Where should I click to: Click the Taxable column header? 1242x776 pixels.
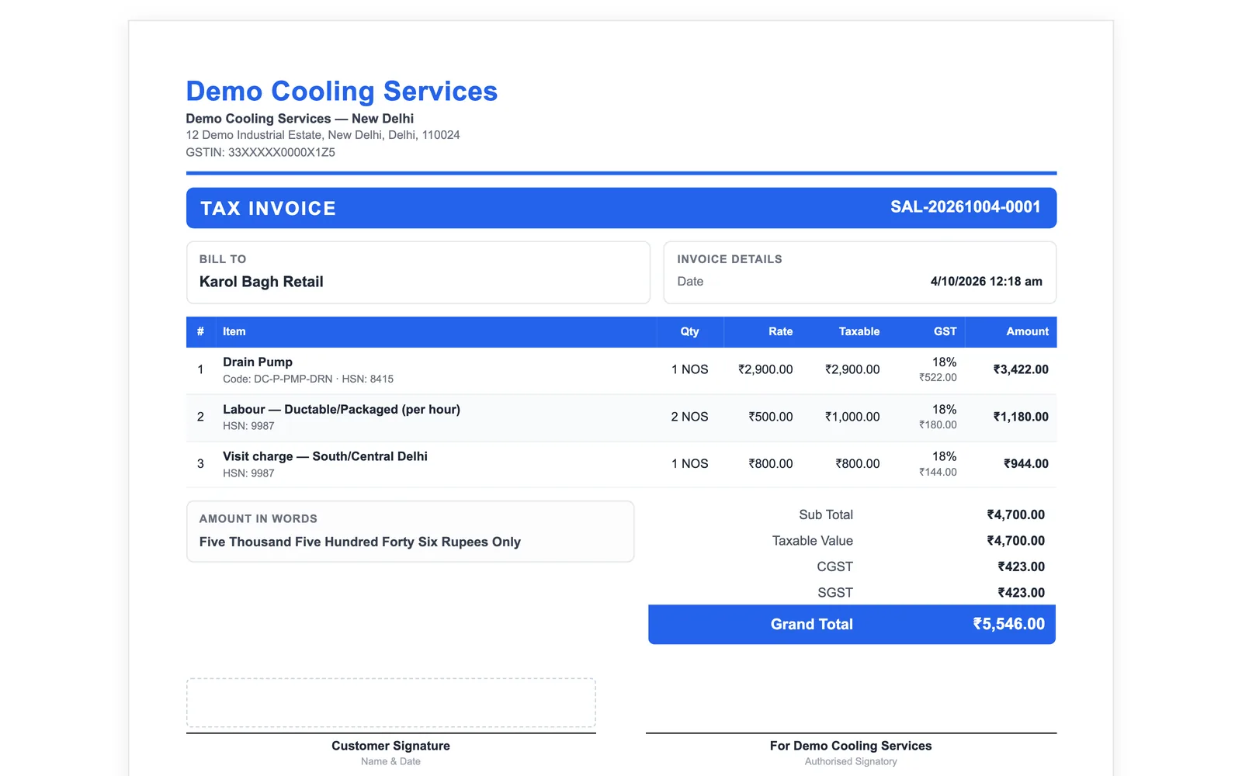859,331
